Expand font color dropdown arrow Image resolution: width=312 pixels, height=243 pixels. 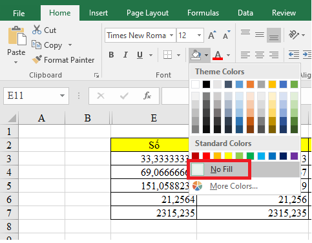[x=229, y=55]
